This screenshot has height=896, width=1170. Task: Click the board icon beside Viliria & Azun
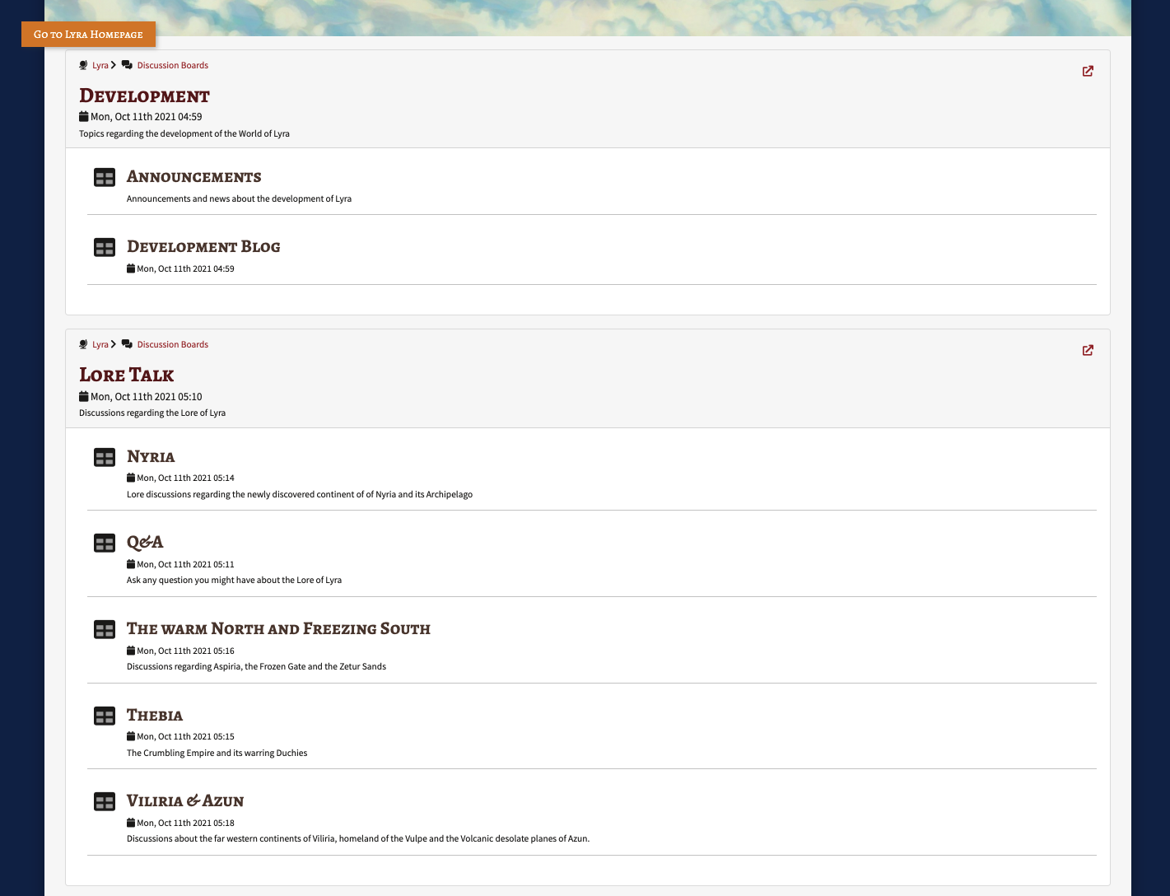105,802
